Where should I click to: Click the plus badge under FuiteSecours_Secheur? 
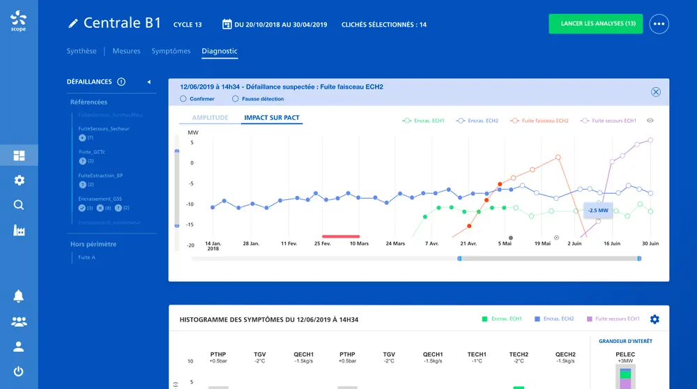tap(82, 138)
